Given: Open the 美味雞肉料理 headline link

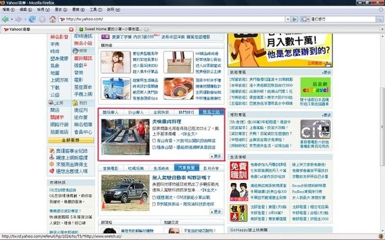Looking at the screenshot, I should [166, 122].
